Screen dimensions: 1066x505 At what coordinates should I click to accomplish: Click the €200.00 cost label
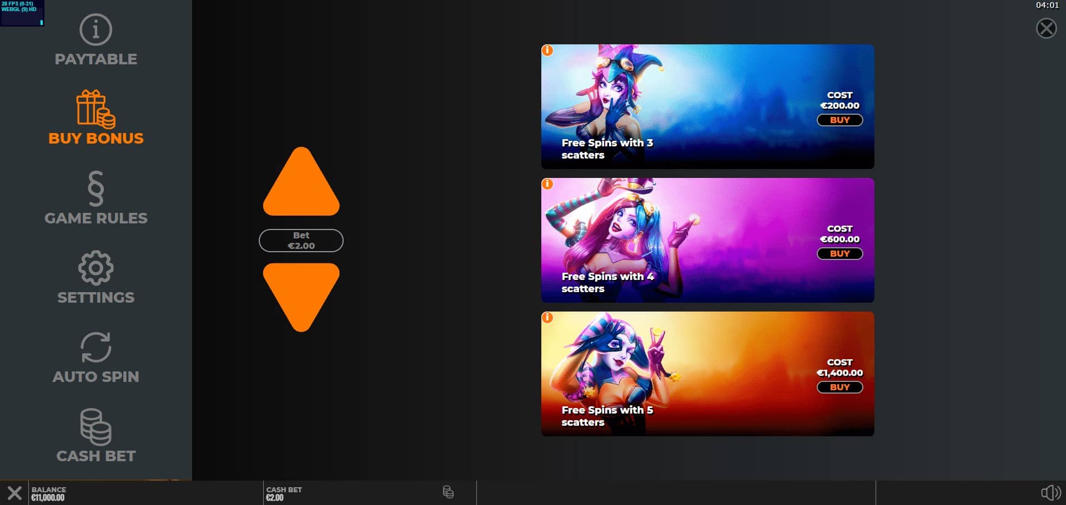click(839, 106)
